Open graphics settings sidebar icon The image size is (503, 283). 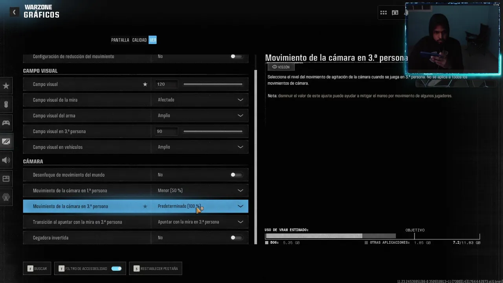pyautogui.click(x=6, y=141)
